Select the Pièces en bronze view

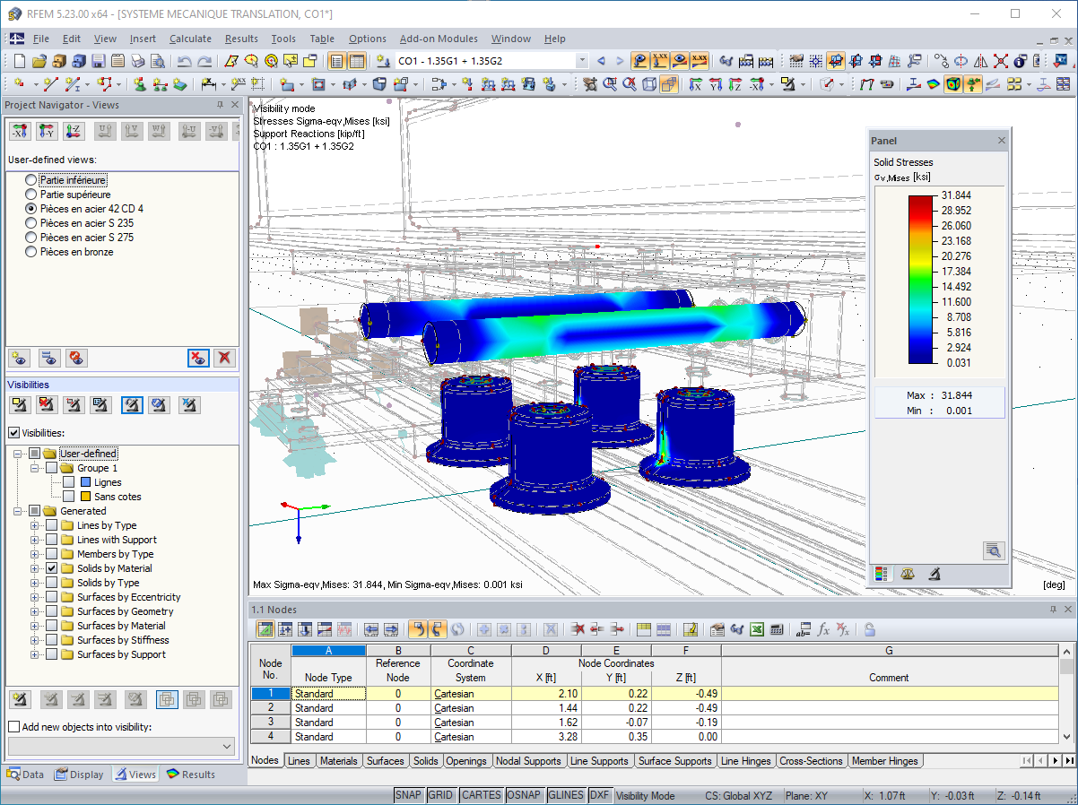tap(69, 252)
